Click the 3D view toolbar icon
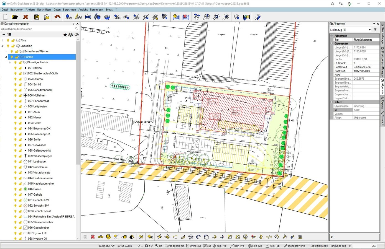This screenshot has width=385, height=249. pos(236,17)
